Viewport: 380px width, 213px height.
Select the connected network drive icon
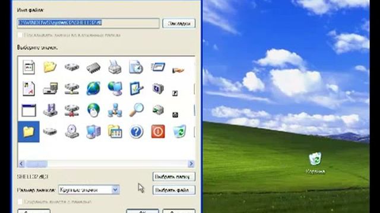coord(72,89)
